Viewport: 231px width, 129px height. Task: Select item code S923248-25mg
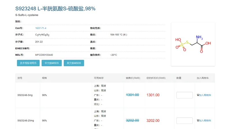pos(26,121)
